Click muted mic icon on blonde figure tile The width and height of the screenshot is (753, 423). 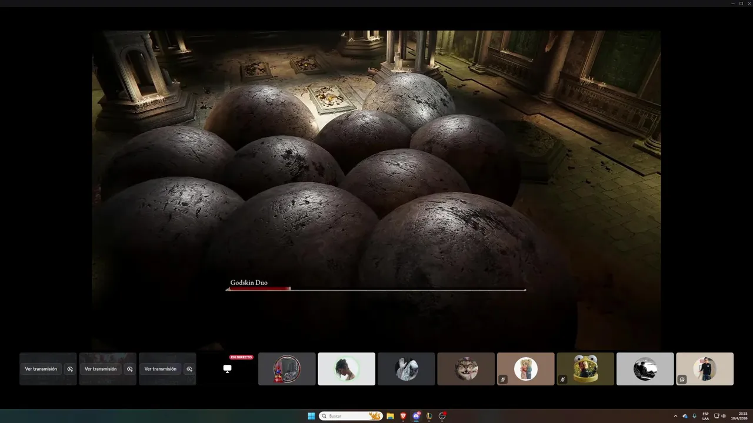(503, 380)
